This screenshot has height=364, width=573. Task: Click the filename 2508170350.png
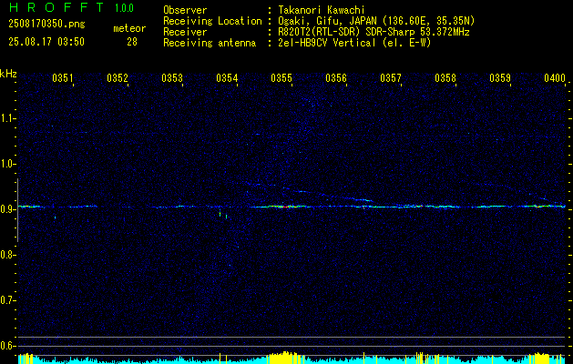[x=46, y=25]
